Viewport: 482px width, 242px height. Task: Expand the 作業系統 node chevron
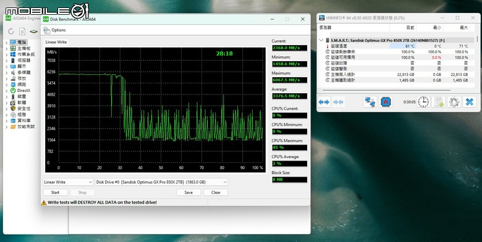coord(6,54)
